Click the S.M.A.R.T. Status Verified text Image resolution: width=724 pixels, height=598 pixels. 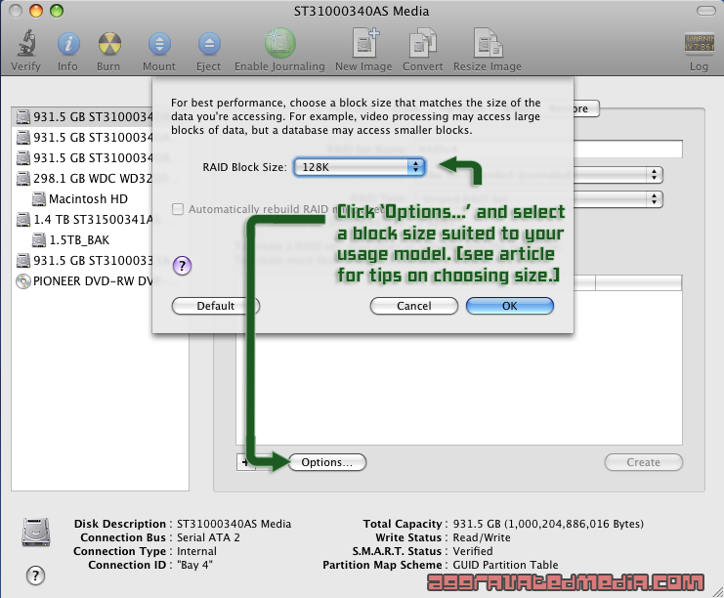pyautogui.click(x=472, y=551)
